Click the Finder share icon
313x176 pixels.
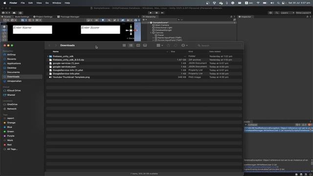[x=168, y=45]
